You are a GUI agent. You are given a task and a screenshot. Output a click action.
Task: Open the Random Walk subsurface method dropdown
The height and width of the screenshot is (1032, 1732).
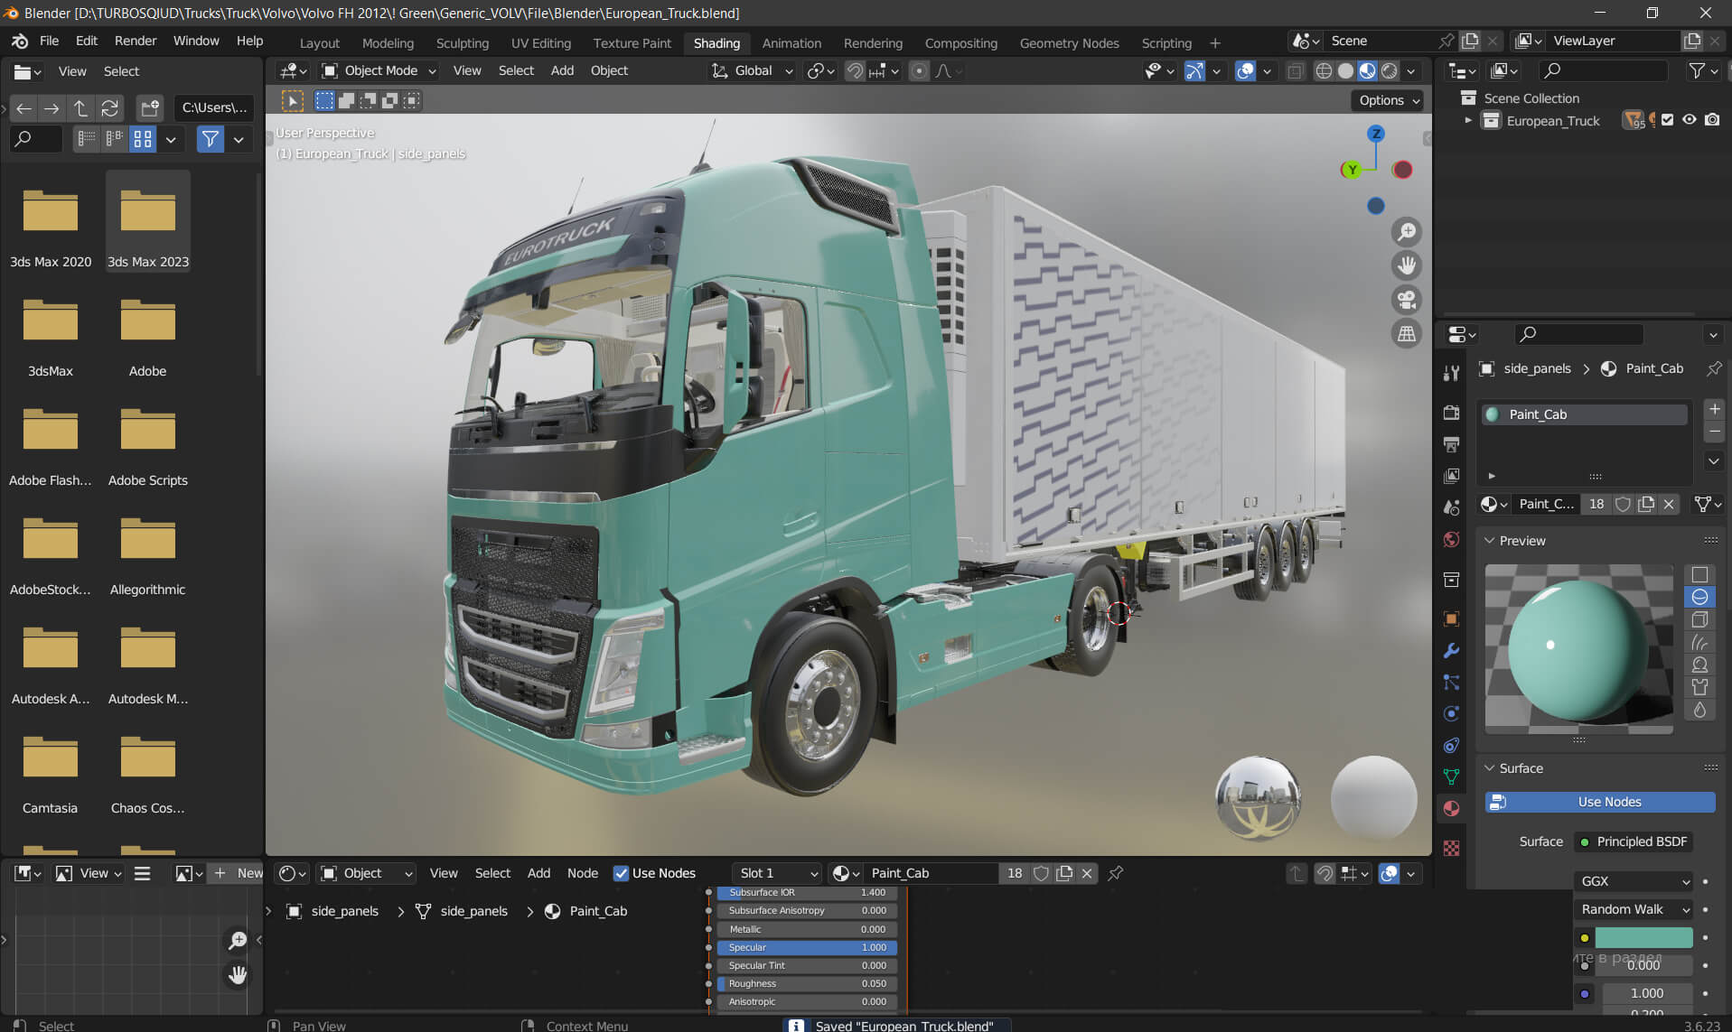(1634, 909)
